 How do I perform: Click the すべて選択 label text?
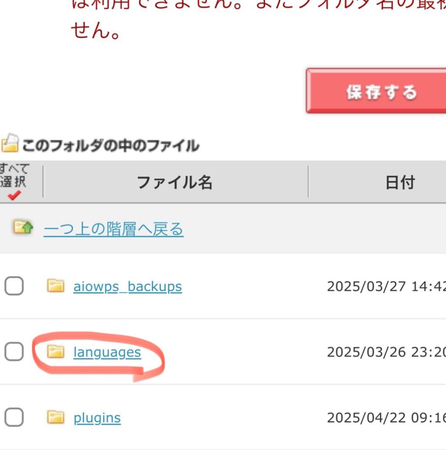(14, 175)
